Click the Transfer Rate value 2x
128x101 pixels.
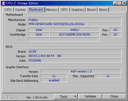coord(54,76)
